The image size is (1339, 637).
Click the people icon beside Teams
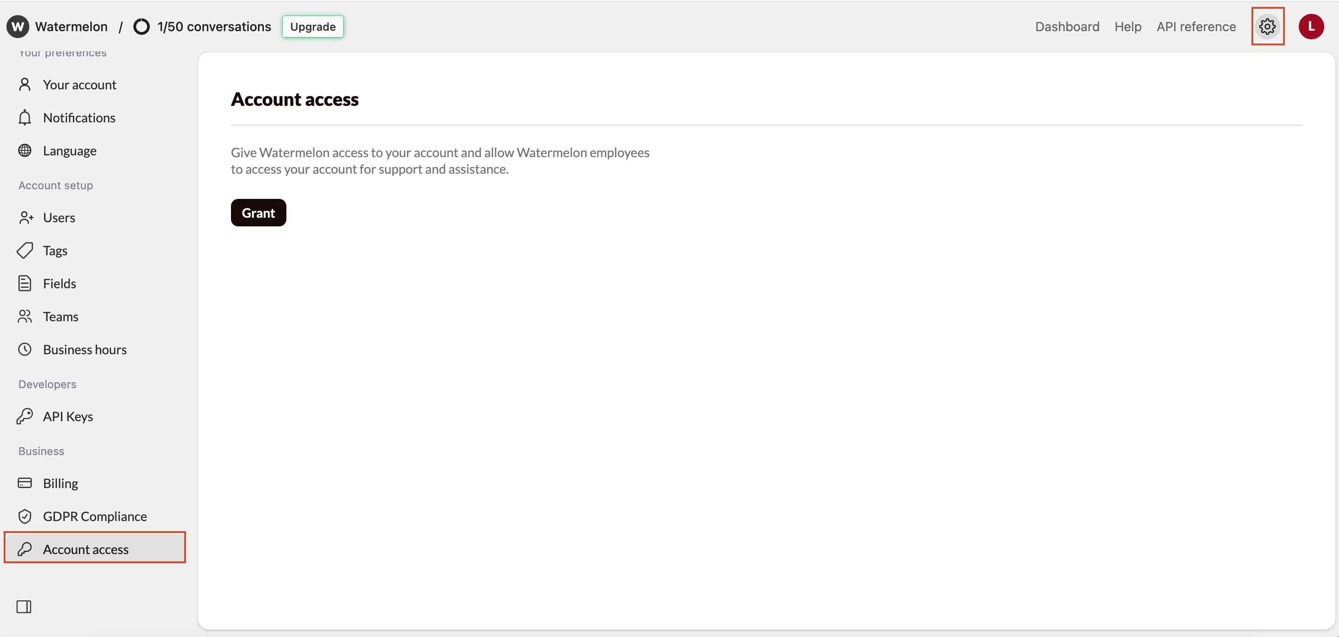[x=24, y=316]
